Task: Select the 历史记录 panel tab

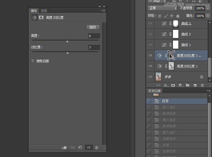Action: [x=155, y=91]
